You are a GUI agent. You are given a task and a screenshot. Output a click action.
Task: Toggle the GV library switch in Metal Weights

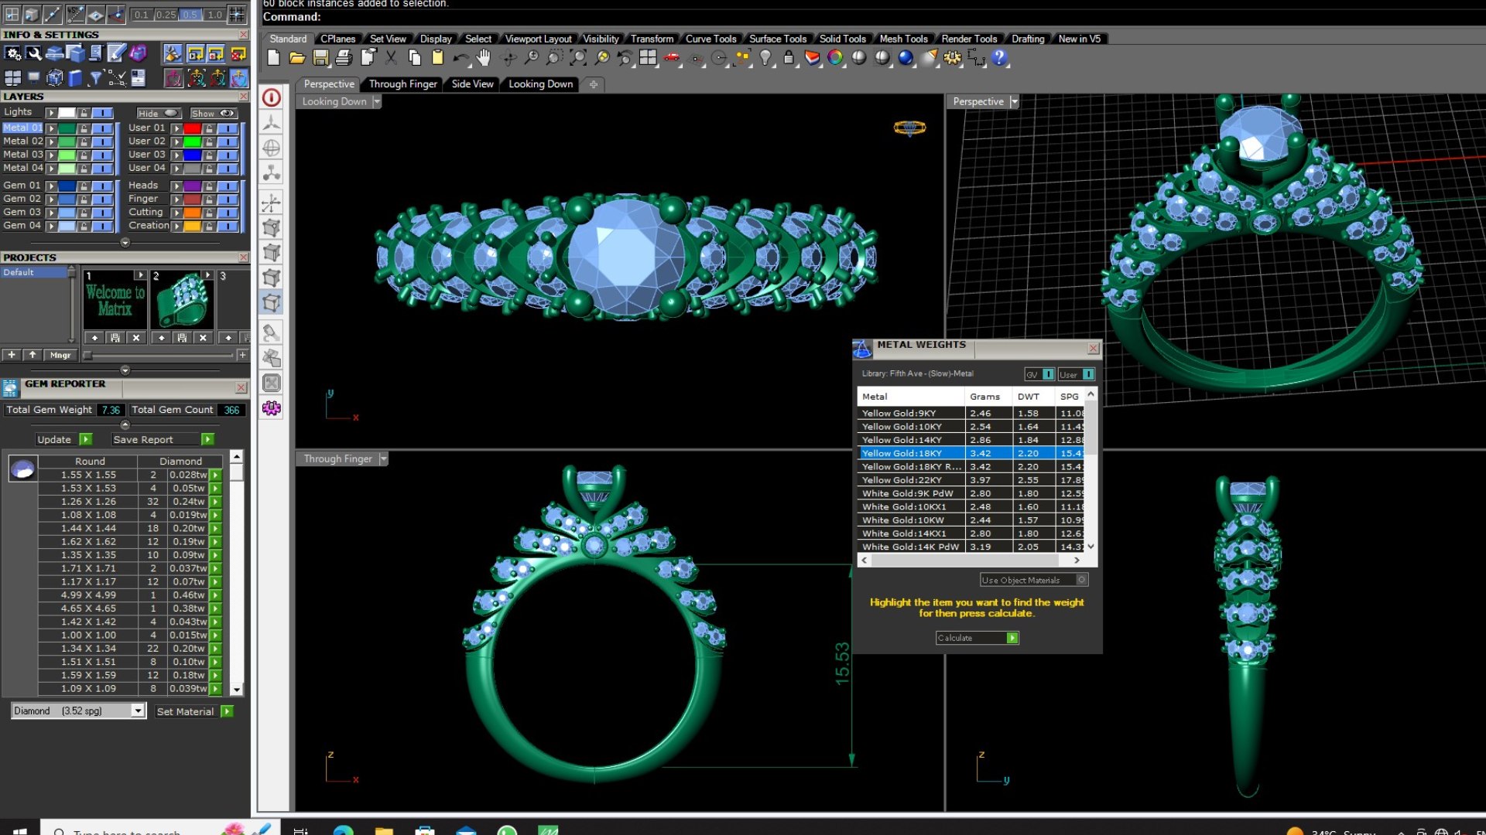tap(1048, 374)
